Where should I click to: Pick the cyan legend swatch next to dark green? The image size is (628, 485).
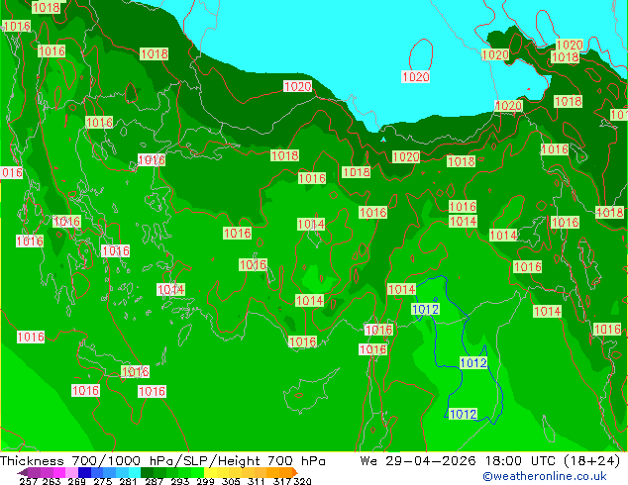[x=135, y=472]
